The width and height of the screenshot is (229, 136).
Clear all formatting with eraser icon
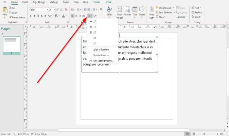(x=66, y=10)
